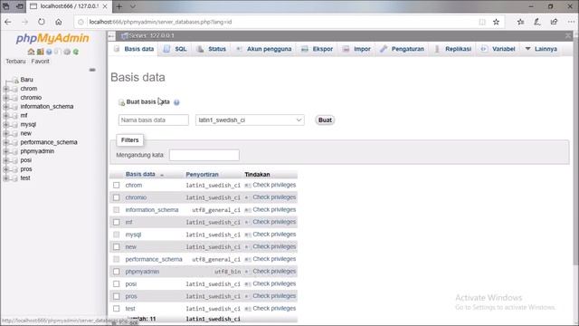
Task: Click the Mengandung kata filter field
Action: 204,155
